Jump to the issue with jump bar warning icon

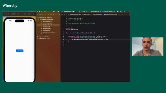tap(121, 14)
